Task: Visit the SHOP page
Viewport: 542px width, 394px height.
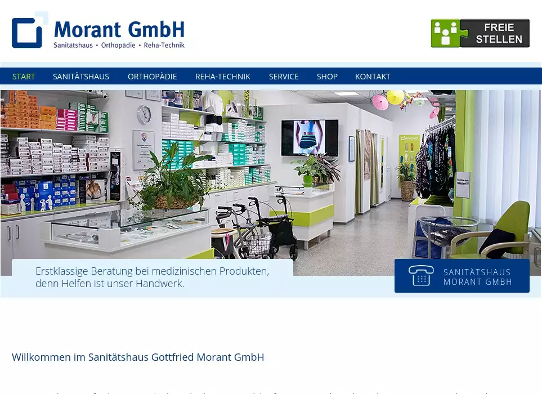Action: (327, 77)
